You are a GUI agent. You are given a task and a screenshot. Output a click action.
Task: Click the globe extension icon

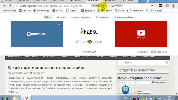click(167, 6)
